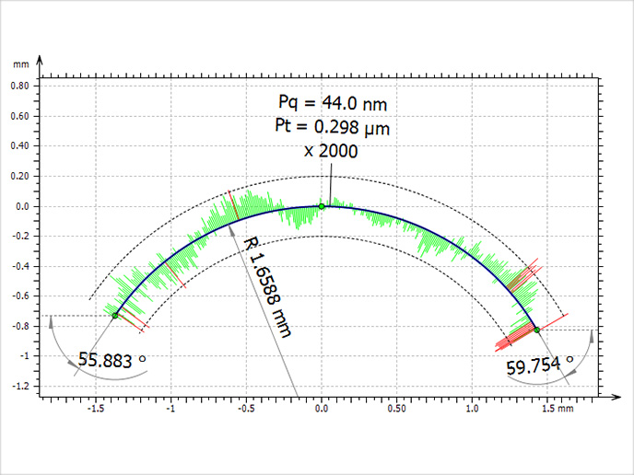The image size is (634, 475).
Task: Click the -0.4 vertical axis tick label
Action: coord(20,267)
